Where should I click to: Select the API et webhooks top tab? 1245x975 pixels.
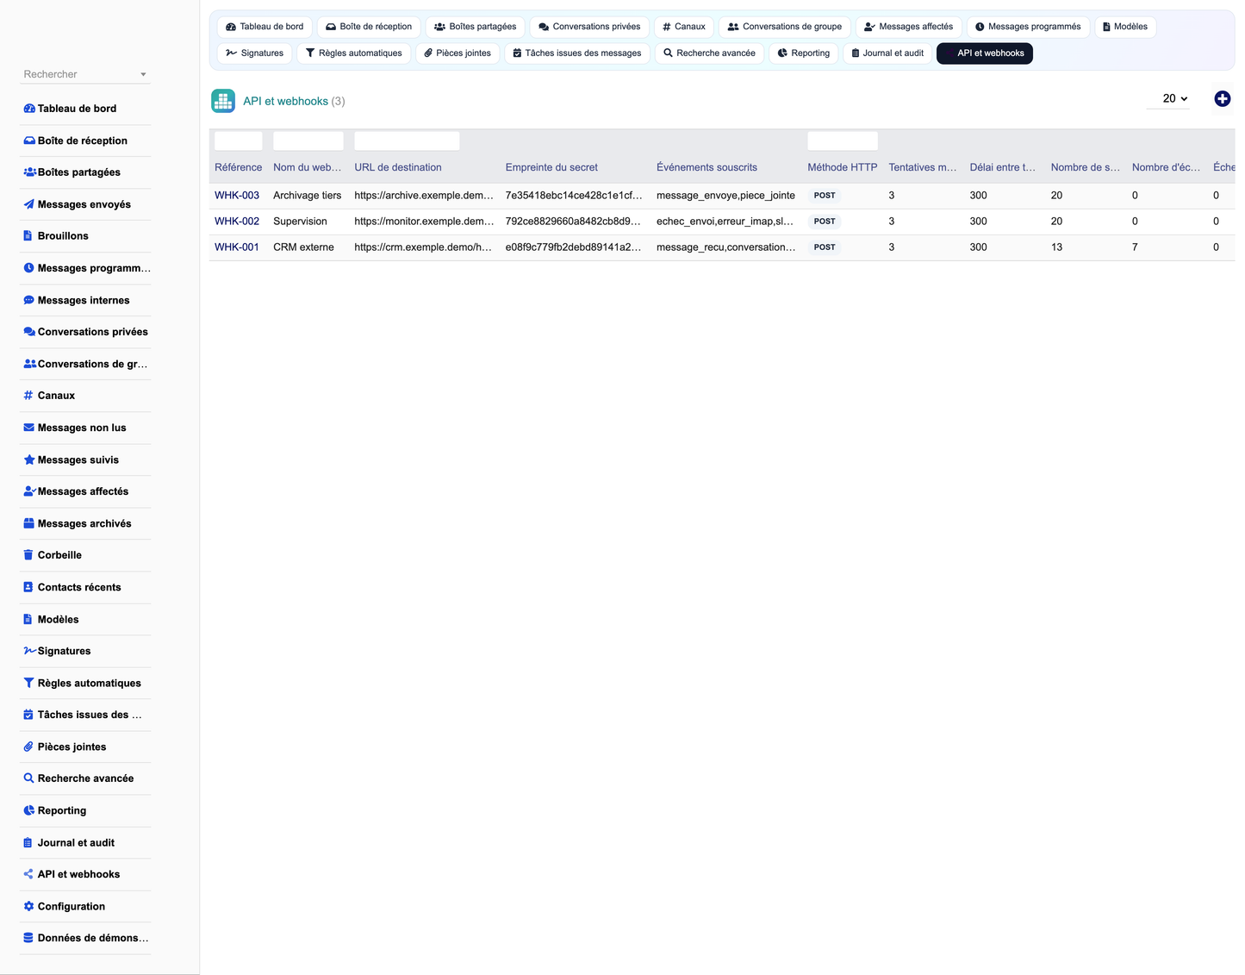pyautogui.click(x=984, y=53)
